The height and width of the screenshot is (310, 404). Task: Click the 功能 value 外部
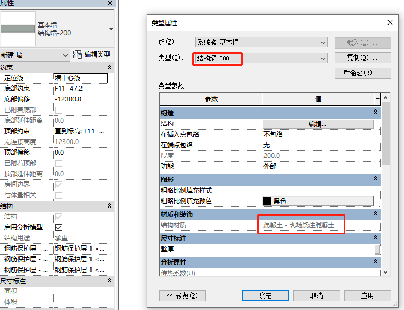[x=318, y=166]
